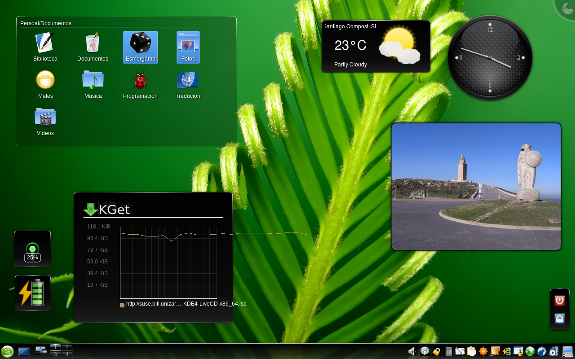The width and height of the screenshot is (575, 359).
Task: Click the 23°C temperature reading
Action: coord(350,45)
